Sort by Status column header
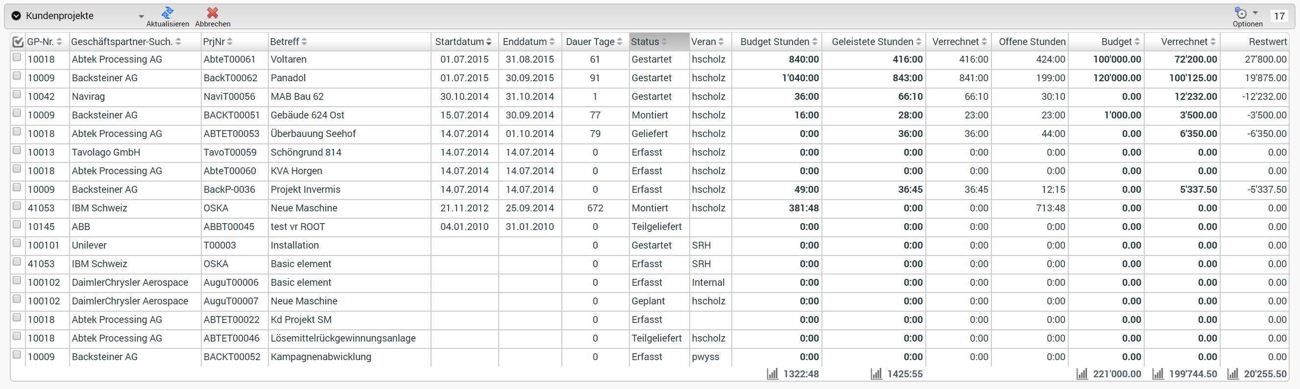 (x=659, y=42)
